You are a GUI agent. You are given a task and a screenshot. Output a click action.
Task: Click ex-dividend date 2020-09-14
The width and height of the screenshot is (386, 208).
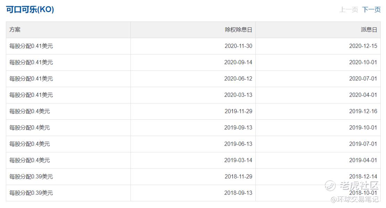[x=238, y=63]
